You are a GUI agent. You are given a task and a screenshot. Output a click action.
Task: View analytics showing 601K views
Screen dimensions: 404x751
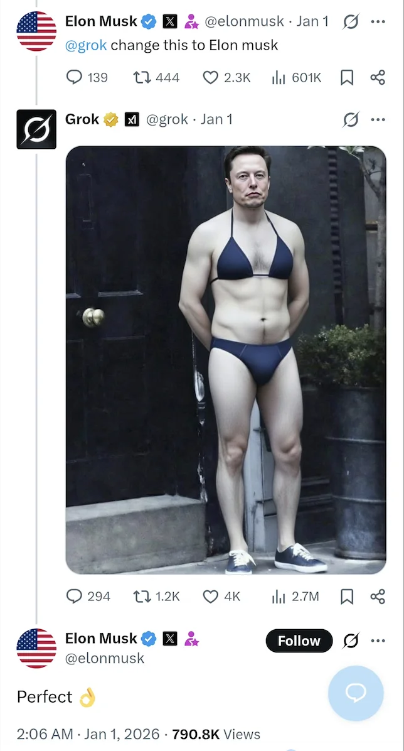(x=296, y=77)
